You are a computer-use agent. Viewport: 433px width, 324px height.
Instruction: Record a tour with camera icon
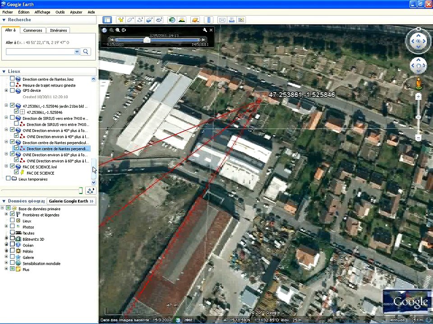[x=159, y=20]
